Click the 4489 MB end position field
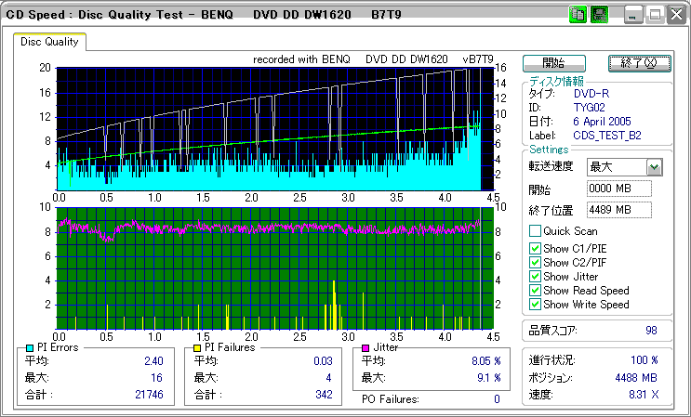The width and height of the screenshot is (691, 417). tap(619, 210)
